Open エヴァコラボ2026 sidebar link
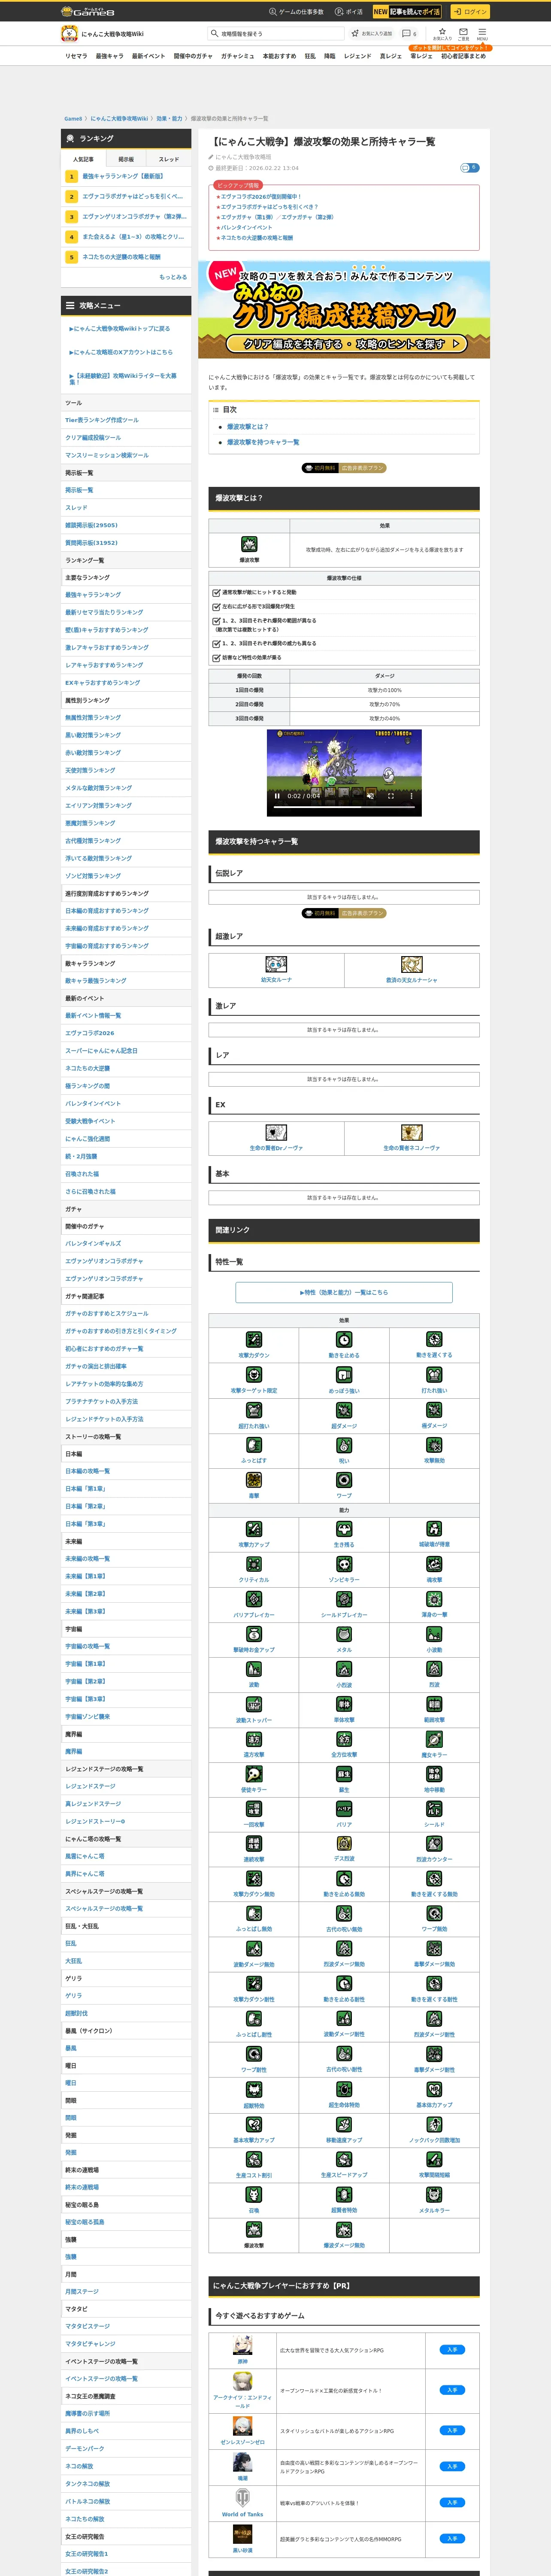This screenshot has height=2576, width=551. point(90,1033)
